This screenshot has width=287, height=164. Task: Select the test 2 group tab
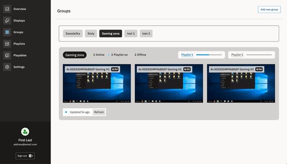[x=146, y=33]
